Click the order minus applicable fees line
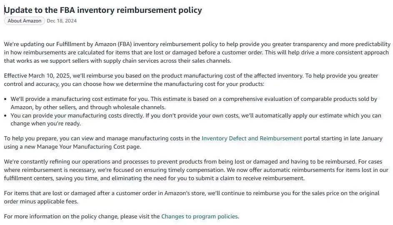 pos(41,201)
